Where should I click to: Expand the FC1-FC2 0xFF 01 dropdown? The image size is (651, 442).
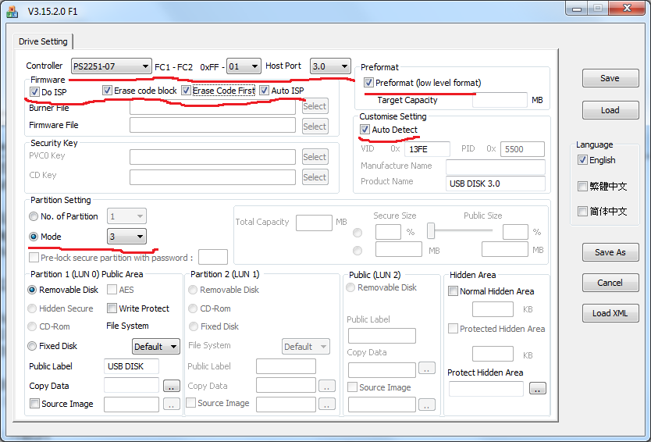coord(244,66)
